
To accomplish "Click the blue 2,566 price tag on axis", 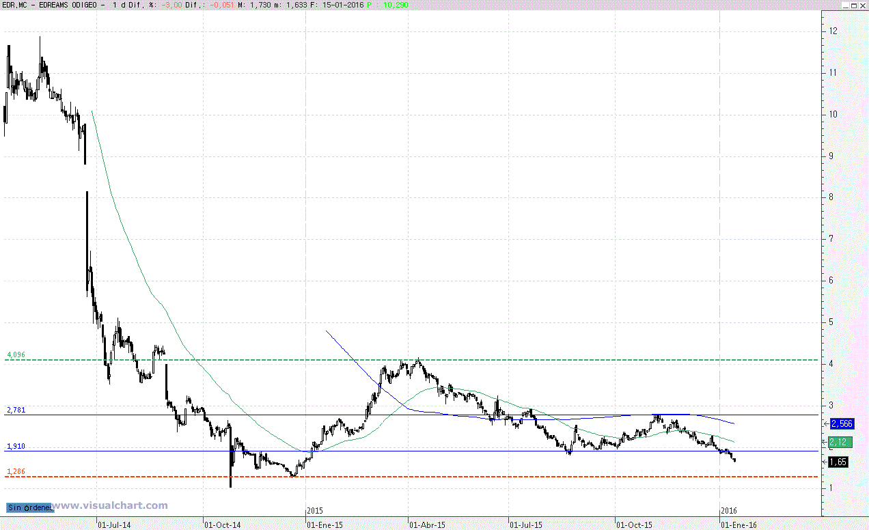I will [x=841, y=424].
